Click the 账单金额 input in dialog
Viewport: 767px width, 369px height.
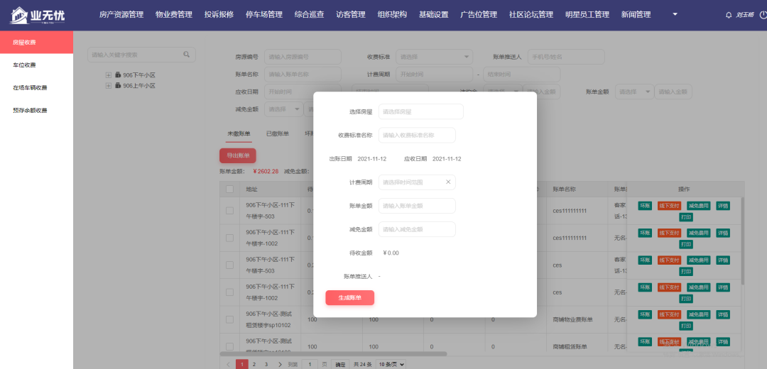point(417,206)
